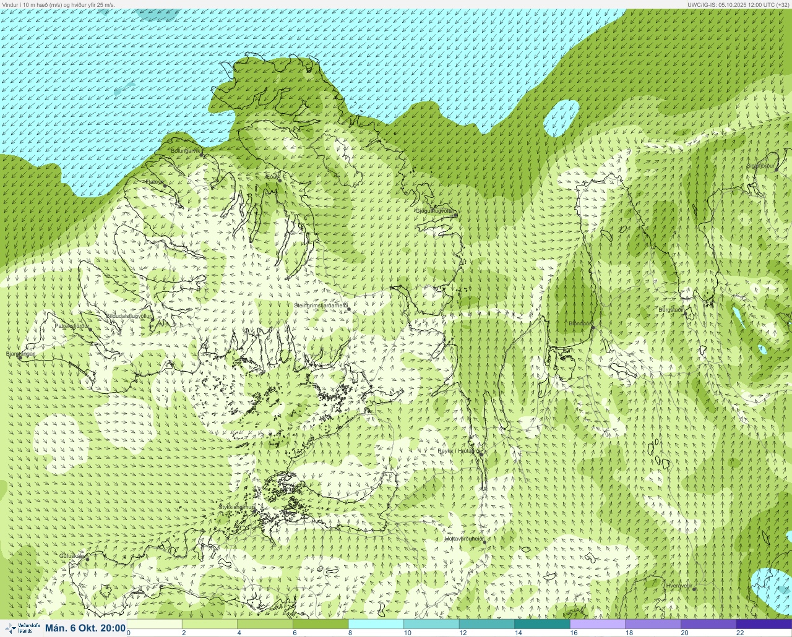
Task: Click the Hveravellir station label
Action: click(x=678, y=585)
